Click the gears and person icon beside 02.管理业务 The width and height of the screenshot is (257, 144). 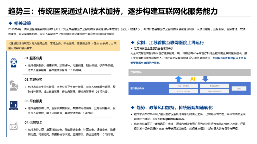14,85
